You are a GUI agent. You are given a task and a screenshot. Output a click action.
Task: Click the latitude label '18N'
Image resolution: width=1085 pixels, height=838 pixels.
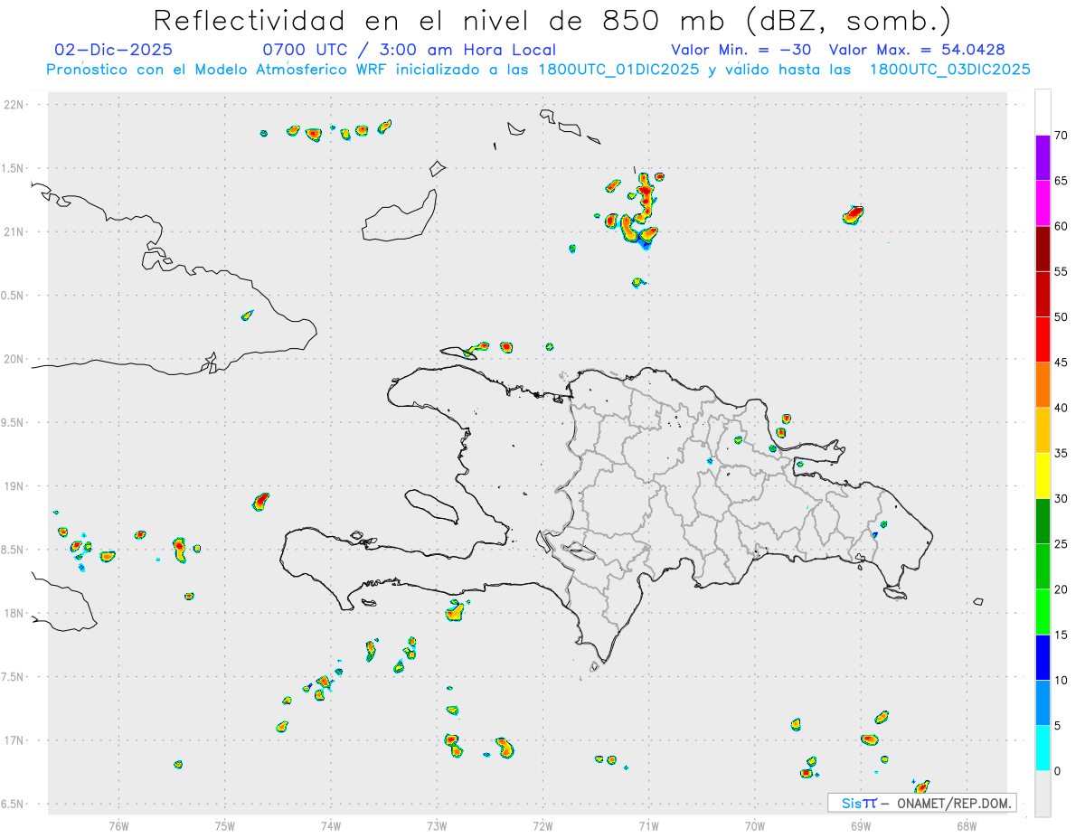click(15, 614)
